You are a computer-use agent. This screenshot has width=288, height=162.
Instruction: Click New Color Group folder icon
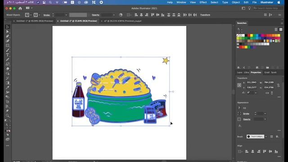coord(267,67)
